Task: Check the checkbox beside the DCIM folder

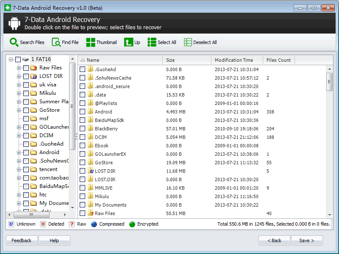Action: pyautogui.click(x=83, y=137)
